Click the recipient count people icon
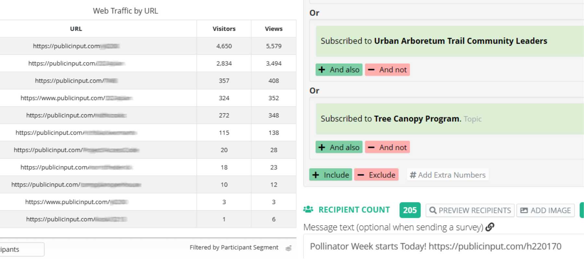584x259 pixels. tap(308, 209)
